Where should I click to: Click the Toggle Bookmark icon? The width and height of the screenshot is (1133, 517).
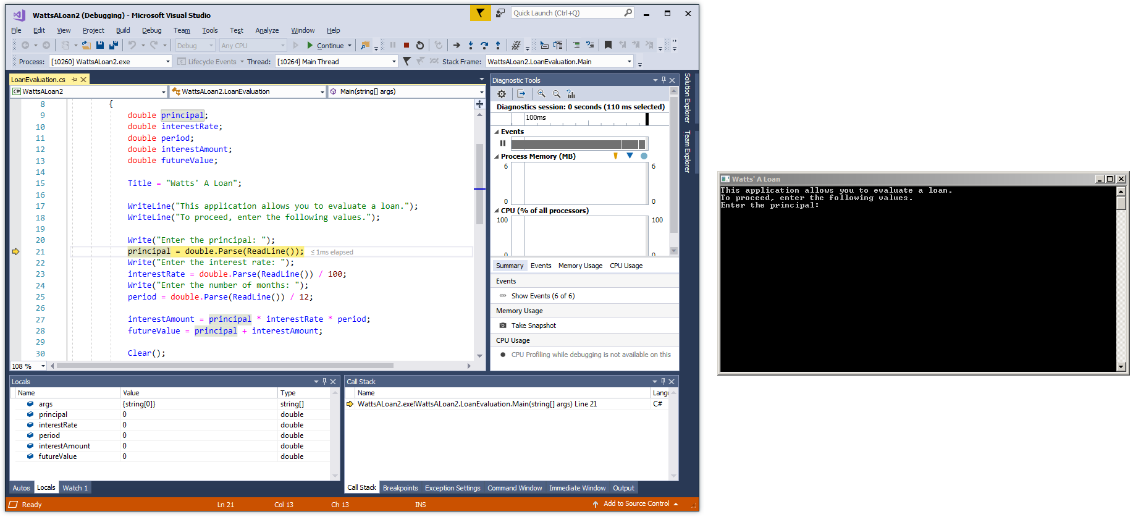point(608,45)
